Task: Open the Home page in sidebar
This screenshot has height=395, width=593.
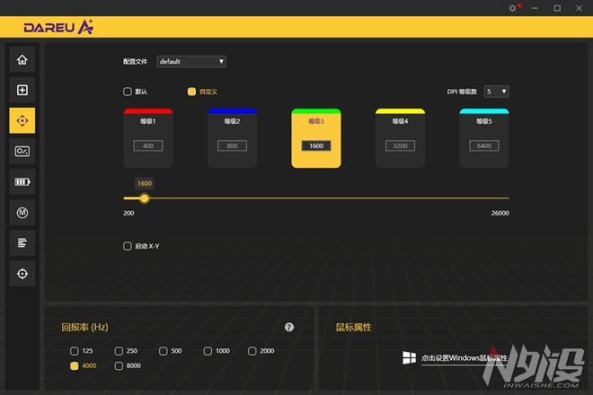Action: tap(22, 60)
